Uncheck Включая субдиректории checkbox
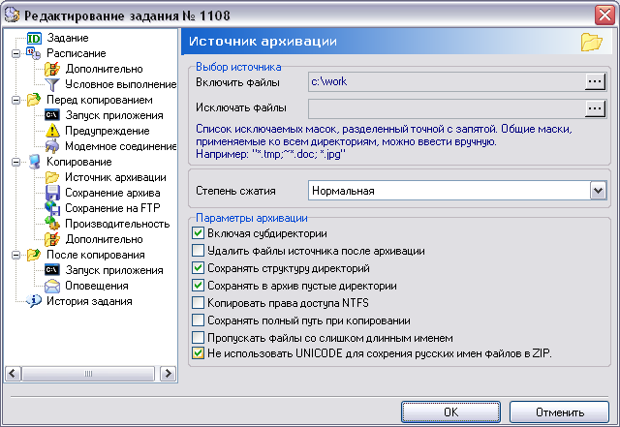Screen dimensions: 620x427 (x=199, y=234)
